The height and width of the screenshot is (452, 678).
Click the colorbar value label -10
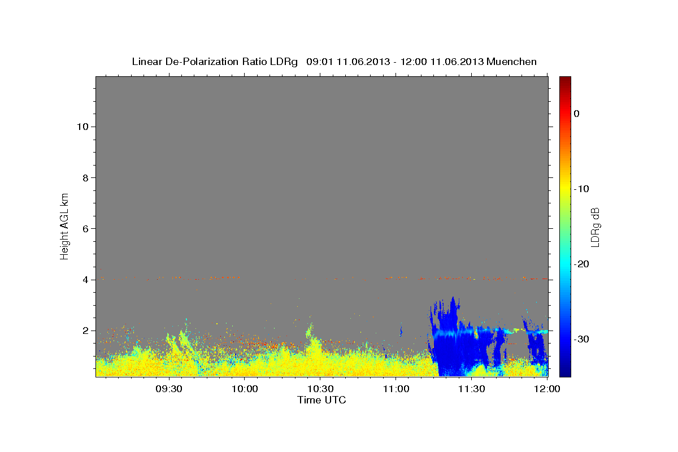click(581, 189)
